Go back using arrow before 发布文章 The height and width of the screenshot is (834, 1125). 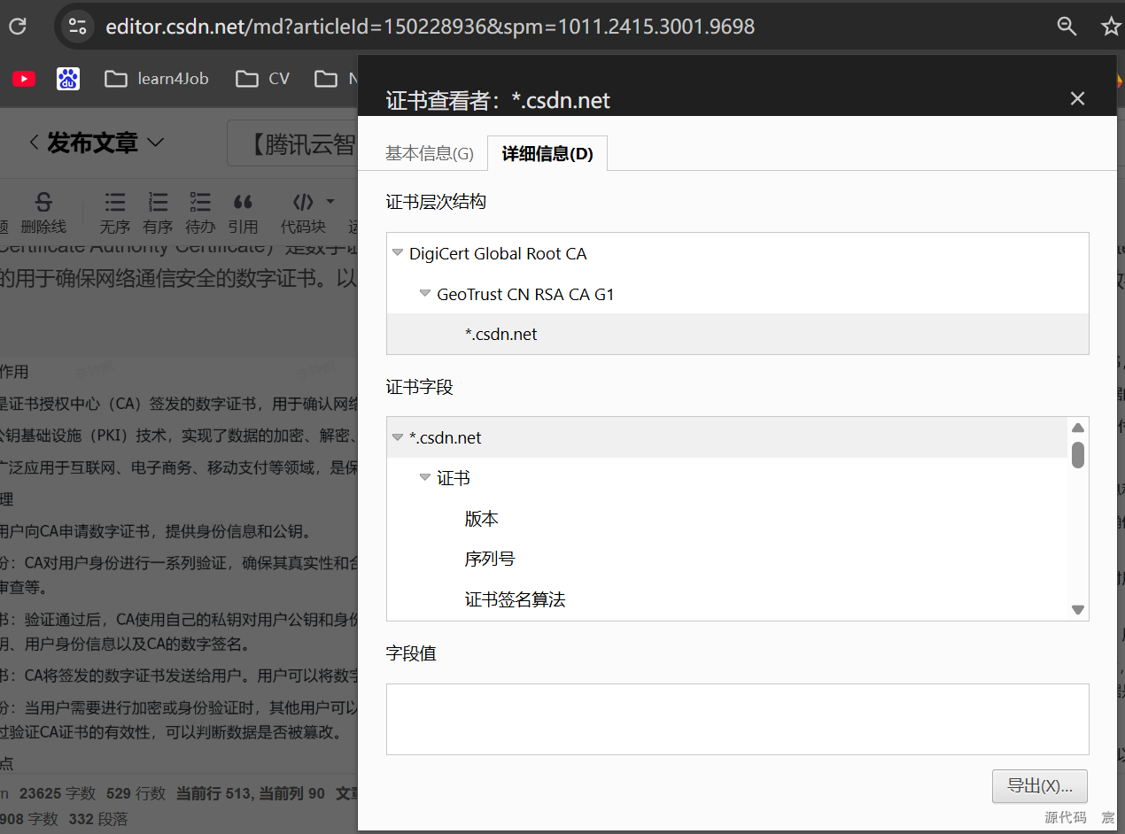click(34, 143)
